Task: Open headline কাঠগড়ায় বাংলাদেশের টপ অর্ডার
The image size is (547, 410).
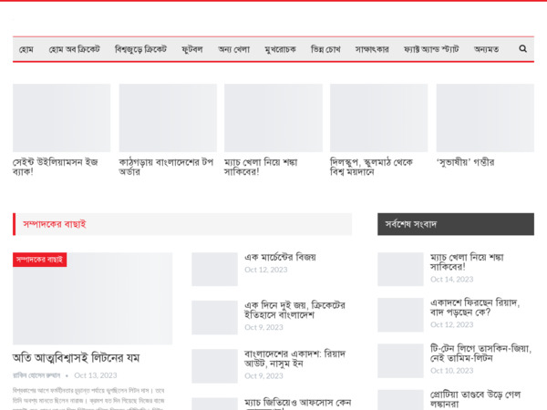Action: (166, 167)
